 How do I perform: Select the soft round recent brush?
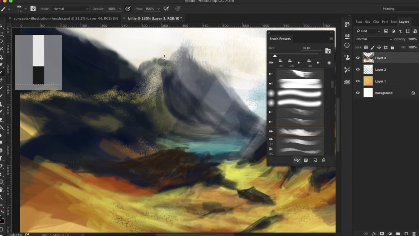[x=329, y=63]
